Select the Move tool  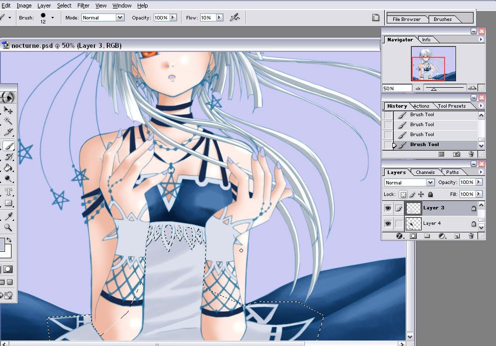point(8,110)
